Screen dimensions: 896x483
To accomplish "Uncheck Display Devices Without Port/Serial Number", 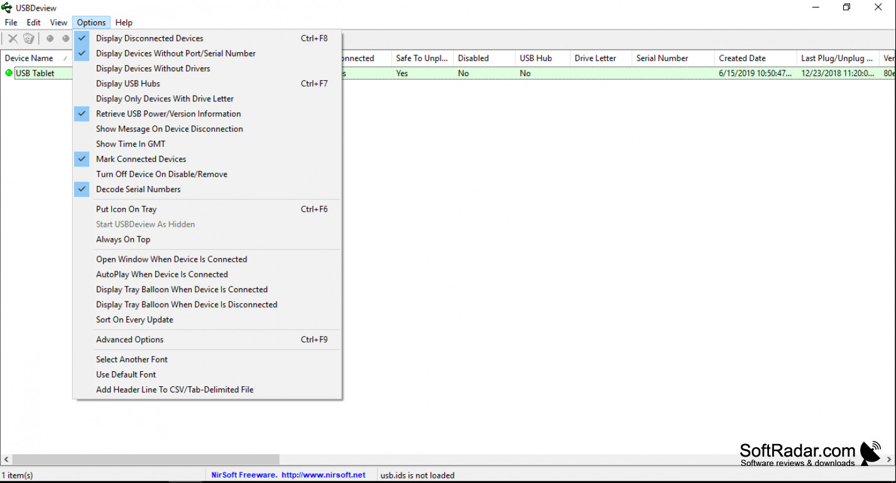I will [207, 53].
